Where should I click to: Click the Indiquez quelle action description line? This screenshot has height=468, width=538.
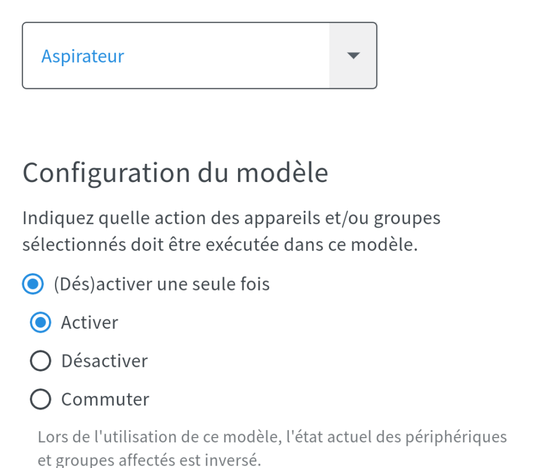(231, 219)
